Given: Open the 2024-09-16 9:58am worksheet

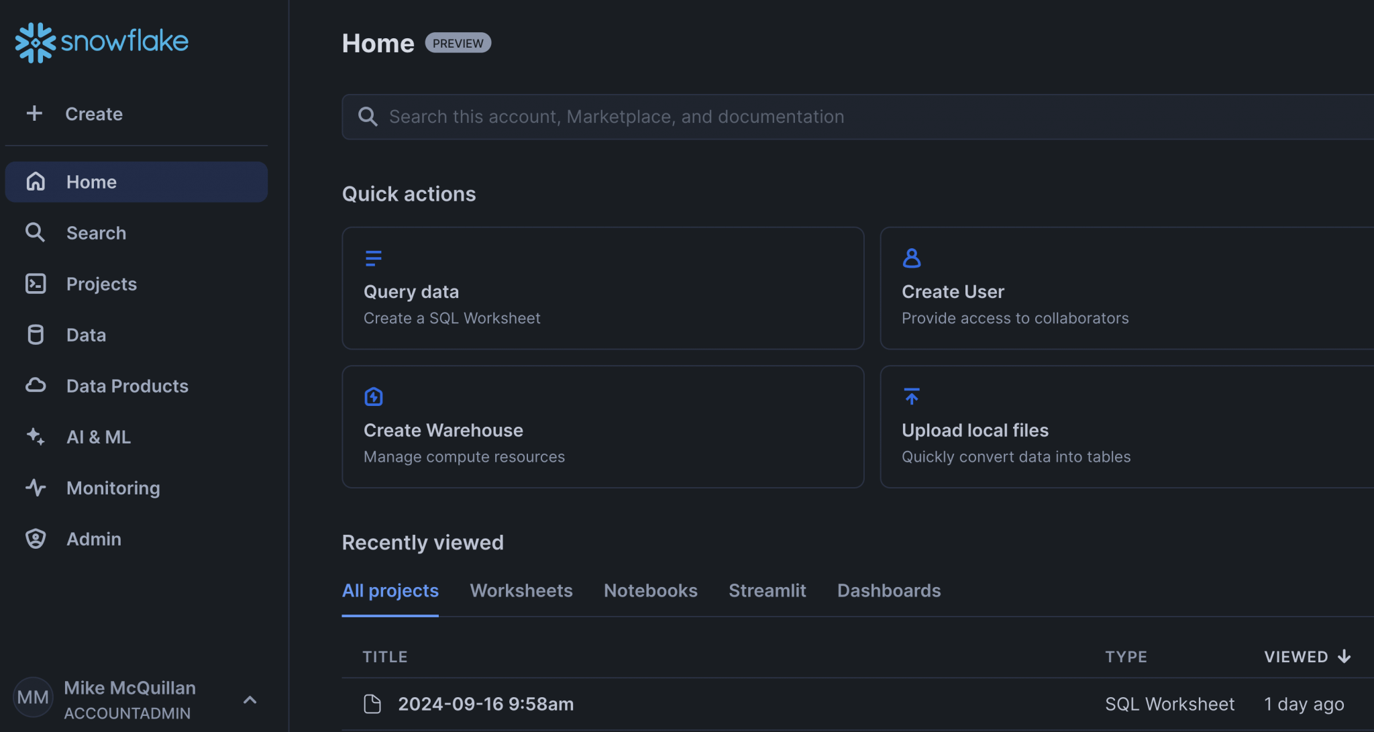Looking at the screenshot, I should tap(485, 704).
